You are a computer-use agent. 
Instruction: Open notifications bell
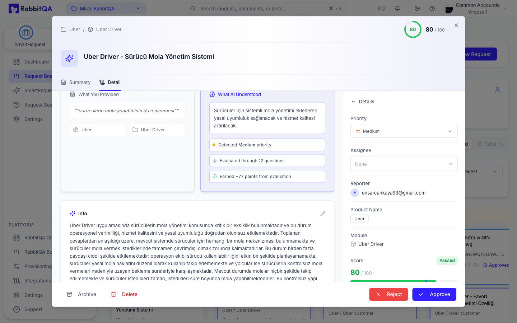[x=397, y=9]
